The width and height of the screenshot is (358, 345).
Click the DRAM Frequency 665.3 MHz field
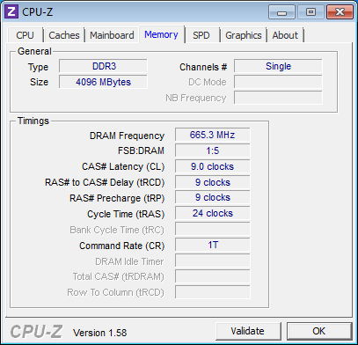click(213, 135)
